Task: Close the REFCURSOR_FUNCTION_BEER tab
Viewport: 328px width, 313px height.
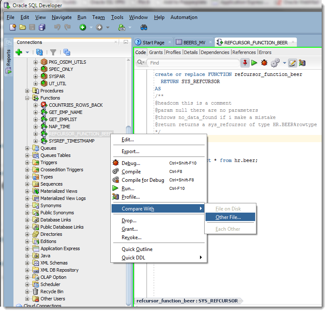Action: coord(293,42)
